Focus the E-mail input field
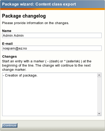Screen dimensions: 105x131 pos(52,48)
